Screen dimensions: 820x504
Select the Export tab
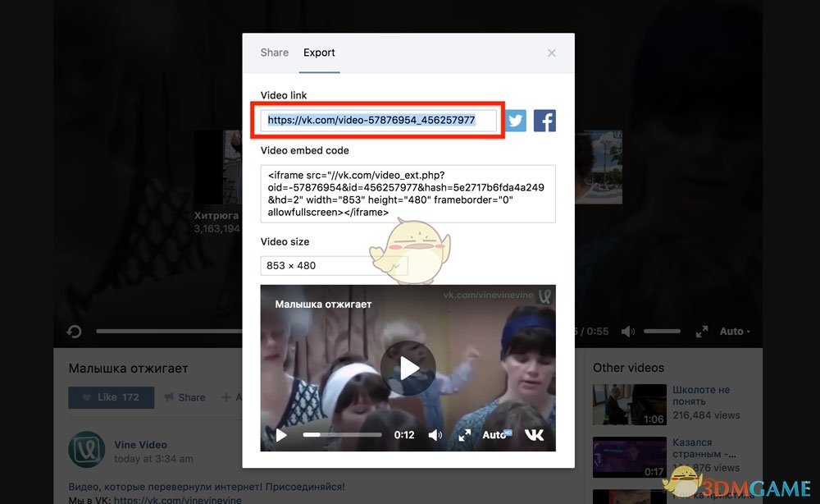click(x=319, y=53)
